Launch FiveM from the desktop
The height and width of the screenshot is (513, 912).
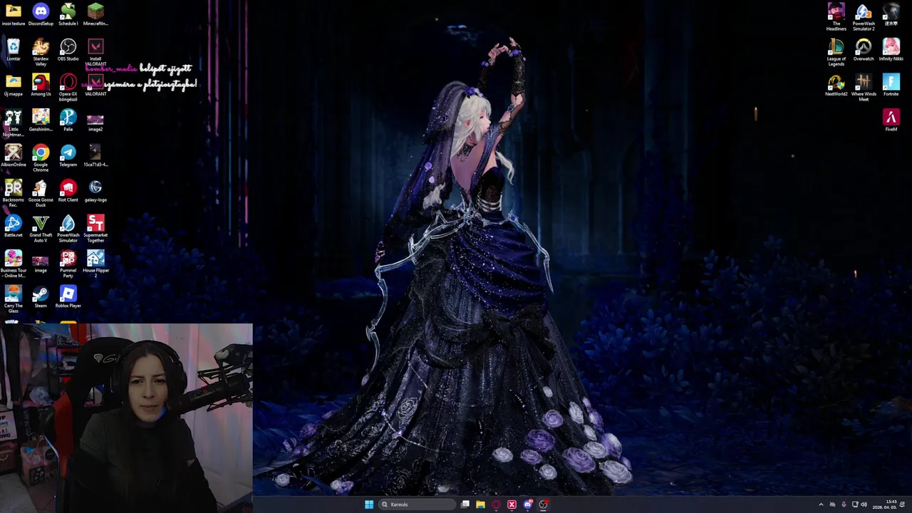891,120
